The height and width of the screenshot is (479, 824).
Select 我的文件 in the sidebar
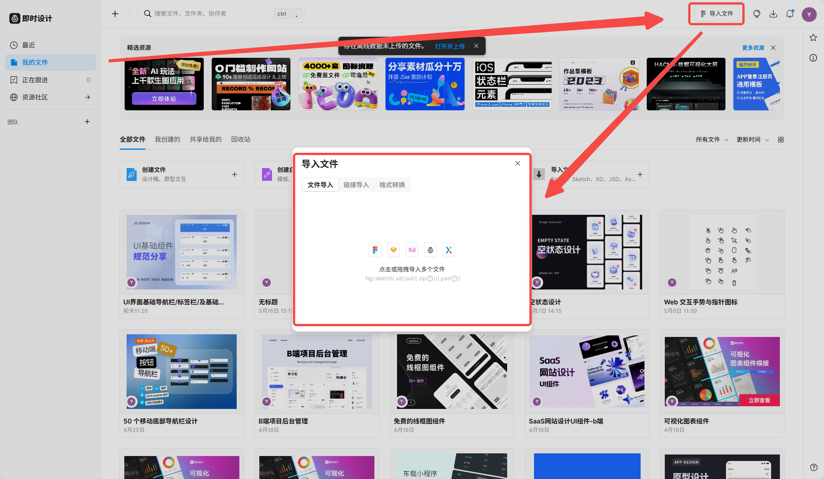pos(51,62)
